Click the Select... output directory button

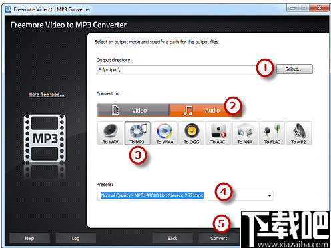pyautogui.click(x=294, y=69)
